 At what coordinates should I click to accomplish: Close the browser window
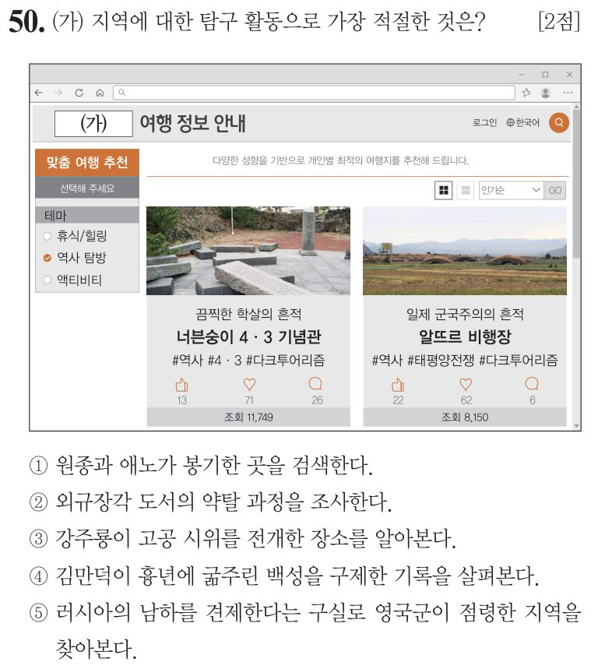tap(569, 74)
